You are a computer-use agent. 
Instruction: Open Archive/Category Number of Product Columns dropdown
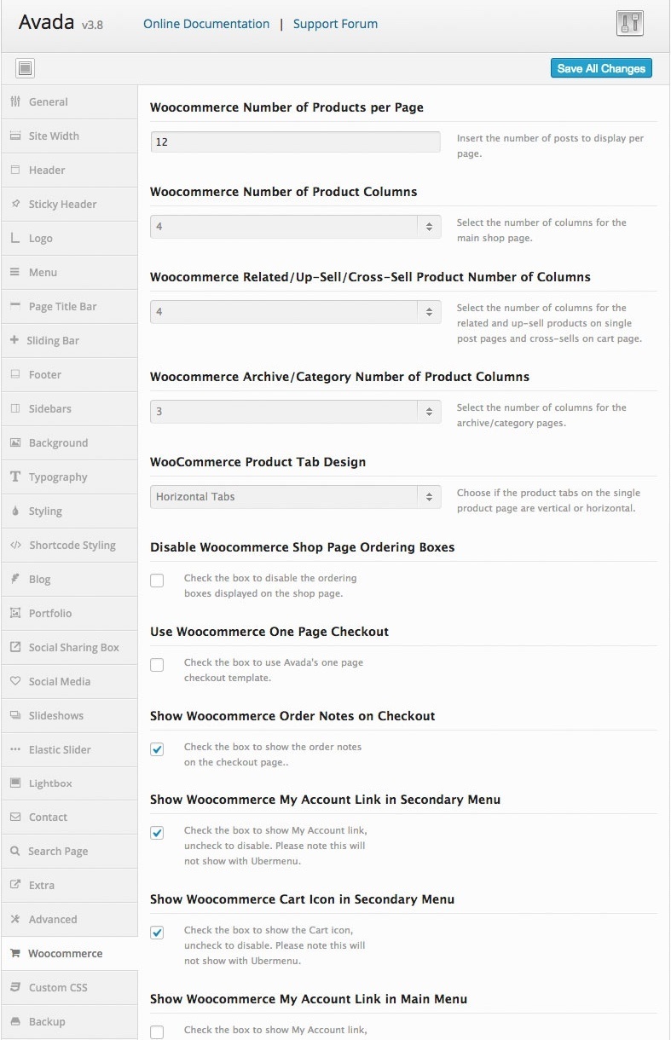point(295,412)
